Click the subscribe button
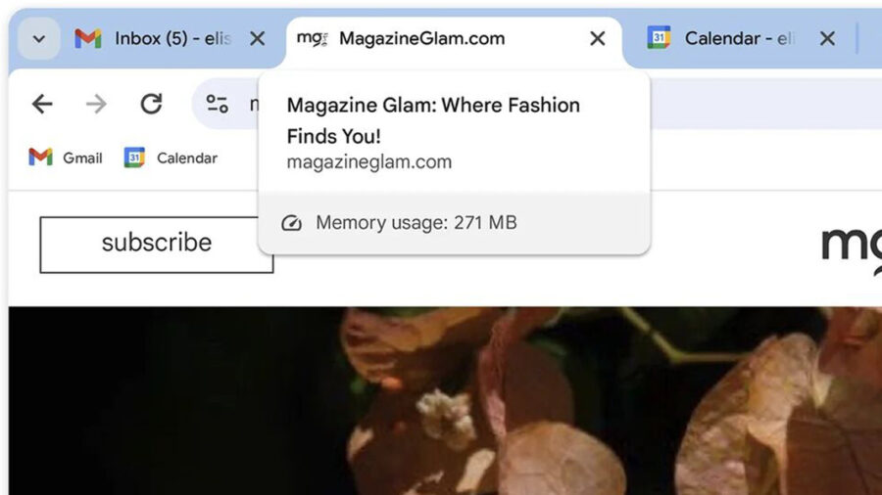This screenshot has height=495, width=882. 157,245
